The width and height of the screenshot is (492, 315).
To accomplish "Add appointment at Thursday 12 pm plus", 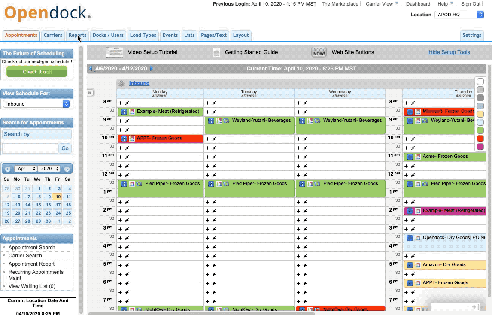I will tap(406, 175).
